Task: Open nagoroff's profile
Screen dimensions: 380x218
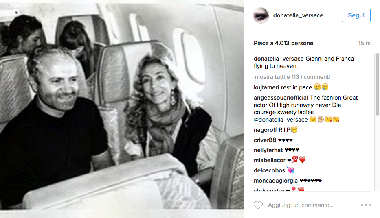Action: tap(266, 130)
